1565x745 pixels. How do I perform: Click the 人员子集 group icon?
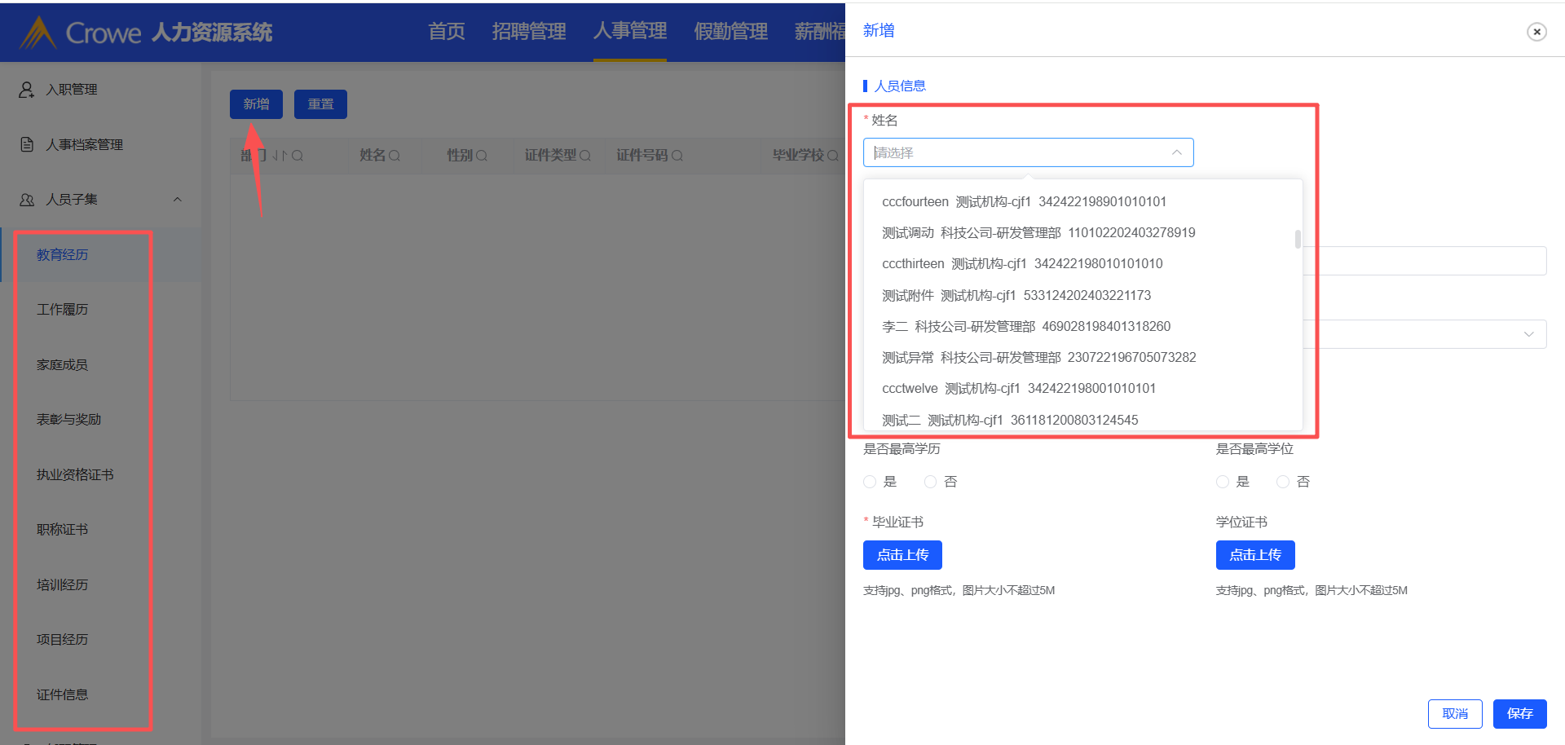pos(27,200)
